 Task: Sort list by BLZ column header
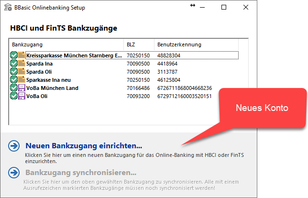pyautogui.click(x=139, y=44)
